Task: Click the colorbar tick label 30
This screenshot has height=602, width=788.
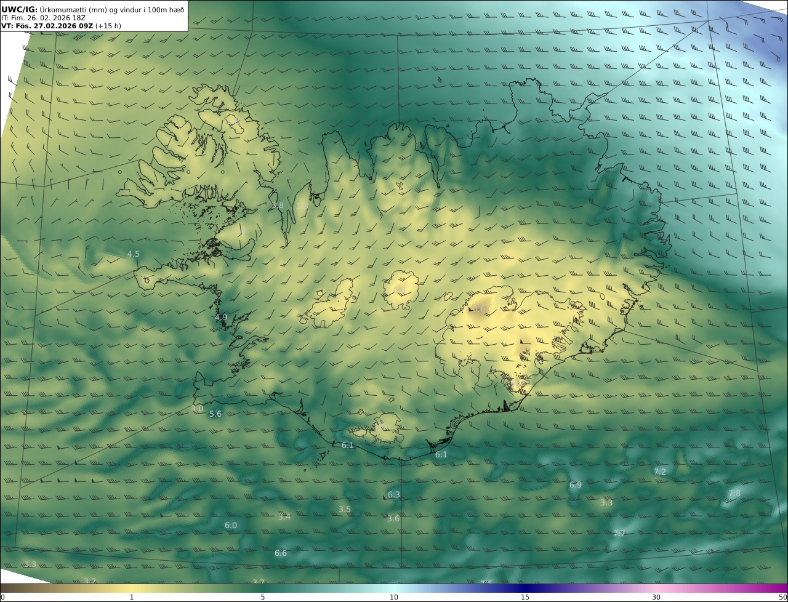Action: [656, 597]
